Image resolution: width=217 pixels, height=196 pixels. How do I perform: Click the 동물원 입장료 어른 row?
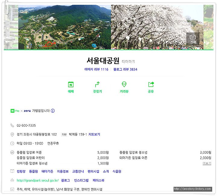pos(63,152)
